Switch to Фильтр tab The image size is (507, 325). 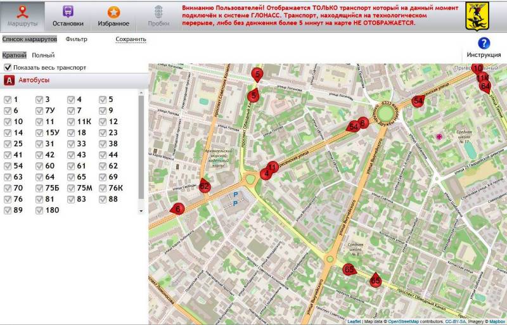[77, 39]
